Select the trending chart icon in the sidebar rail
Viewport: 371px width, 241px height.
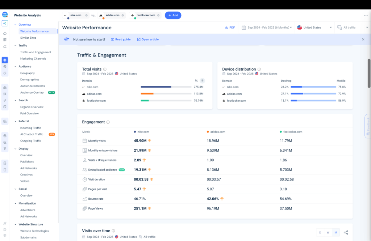[x=4, y=46]
